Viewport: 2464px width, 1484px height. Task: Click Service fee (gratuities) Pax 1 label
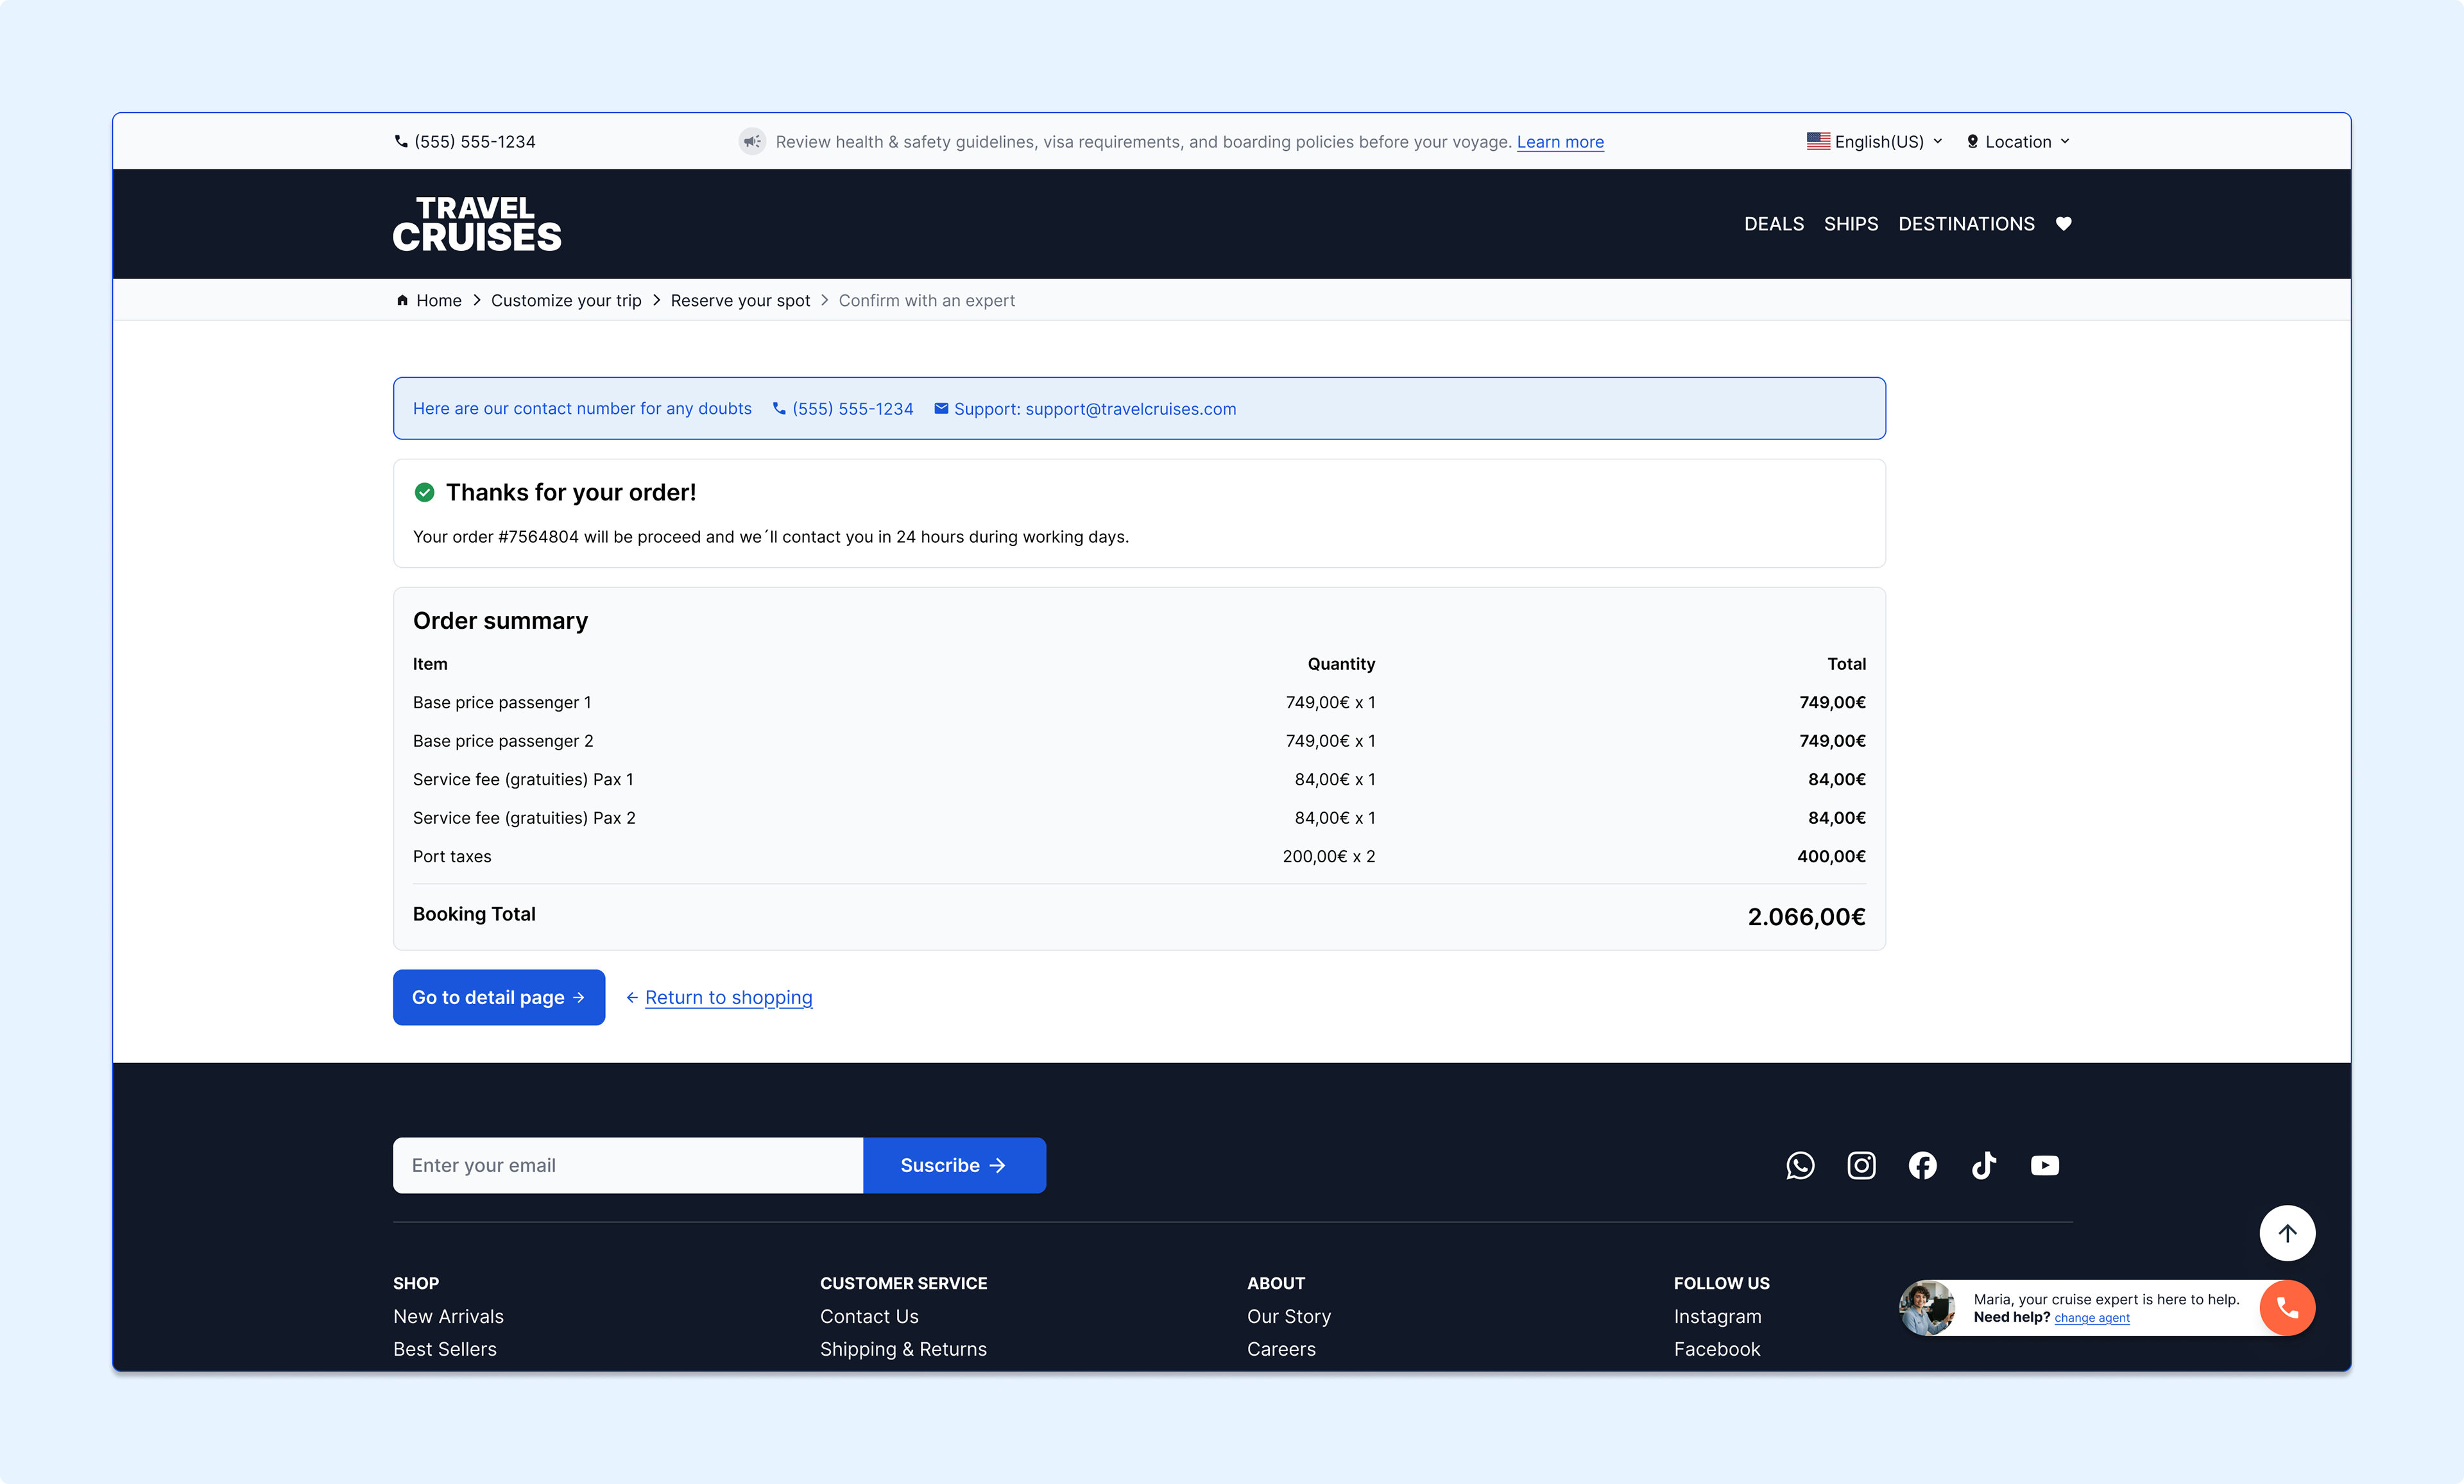(x=523, y=779)
